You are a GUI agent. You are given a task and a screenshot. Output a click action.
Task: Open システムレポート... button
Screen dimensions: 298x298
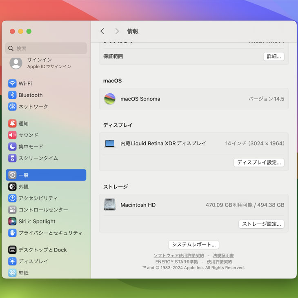pyautogui.click(x=193, y=245)
